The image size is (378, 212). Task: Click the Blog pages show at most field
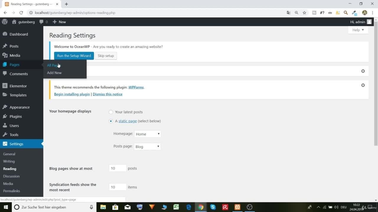click(118, 168)
